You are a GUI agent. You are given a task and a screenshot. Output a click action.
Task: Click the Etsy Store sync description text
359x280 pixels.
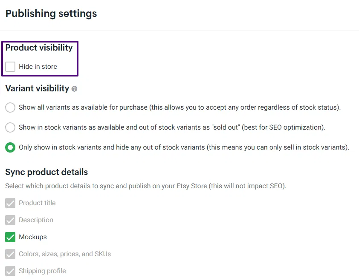point(145,186)
